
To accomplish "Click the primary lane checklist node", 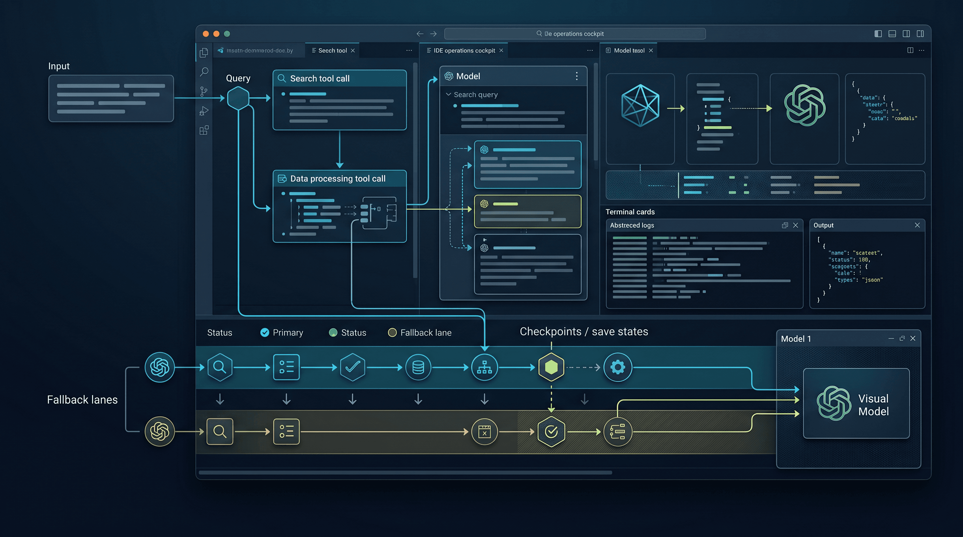I will 286,367.
